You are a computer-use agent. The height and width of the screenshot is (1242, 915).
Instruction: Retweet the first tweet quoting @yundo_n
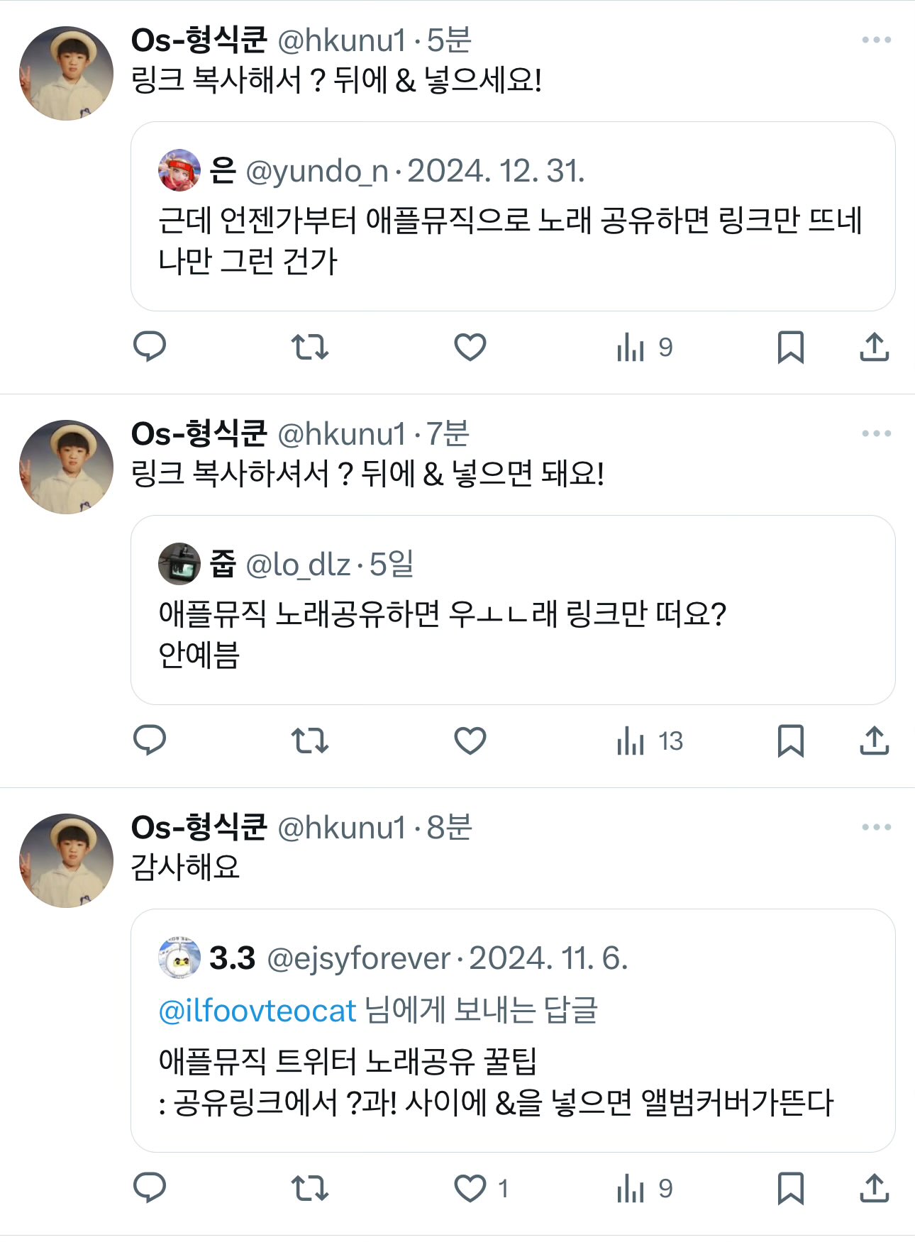pos(310,347)
